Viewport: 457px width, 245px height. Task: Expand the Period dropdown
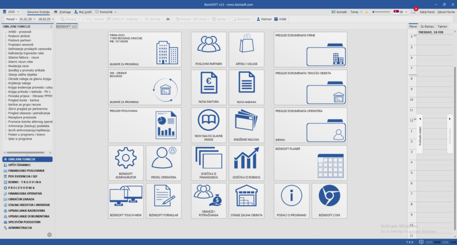point(11,19)
